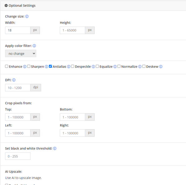This screenshot has width=186, height=185.
Task: Open the Apply color filter info icon
Action: 34,46
